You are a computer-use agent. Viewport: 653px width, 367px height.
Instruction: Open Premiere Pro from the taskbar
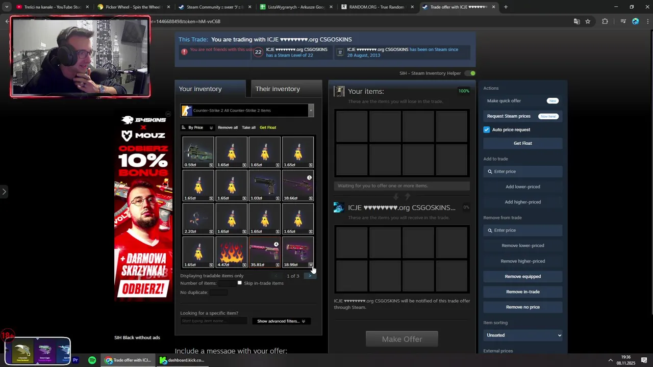(76, 360)
